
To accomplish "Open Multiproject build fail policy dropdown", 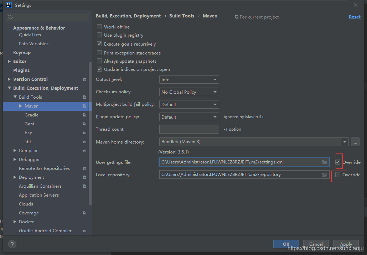I will pyautogui.click(x=189, y=104).
